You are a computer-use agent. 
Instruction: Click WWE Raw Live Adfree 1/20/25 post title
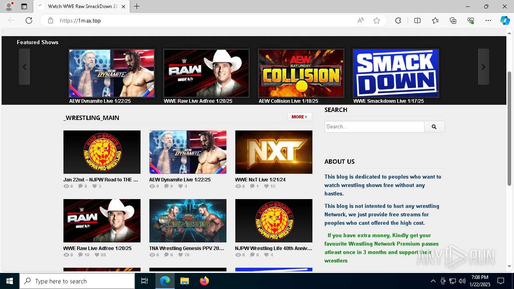pos(97,248)
